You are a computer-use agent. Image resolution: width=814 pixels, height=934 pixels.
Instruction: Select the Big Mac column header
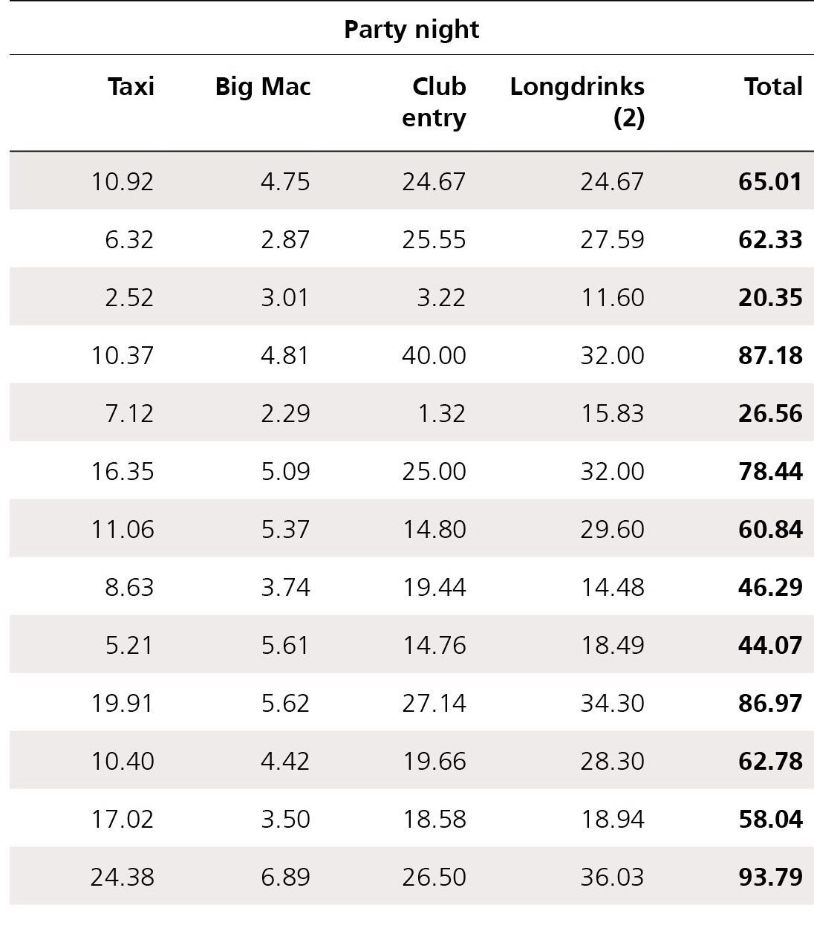262,87
